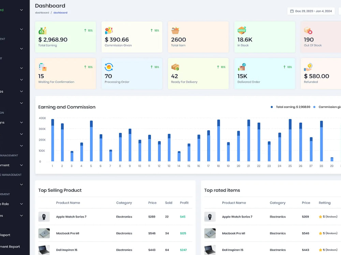
Task: Click star icon in Macbook Pro M1 rating row
Action: pos(320,233)
